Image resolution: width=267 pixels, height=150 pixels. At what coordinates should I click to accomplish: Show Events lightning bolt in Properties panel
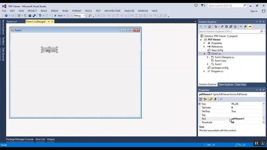pyautogui.click(x=215, y=99)
